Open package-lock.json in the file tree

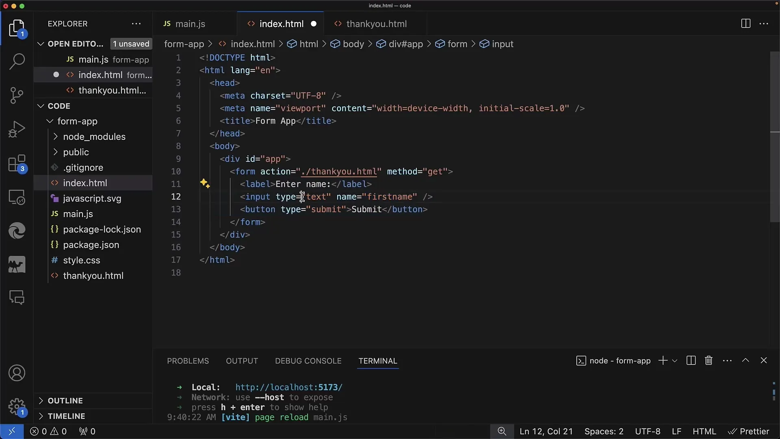pos(93,229)
